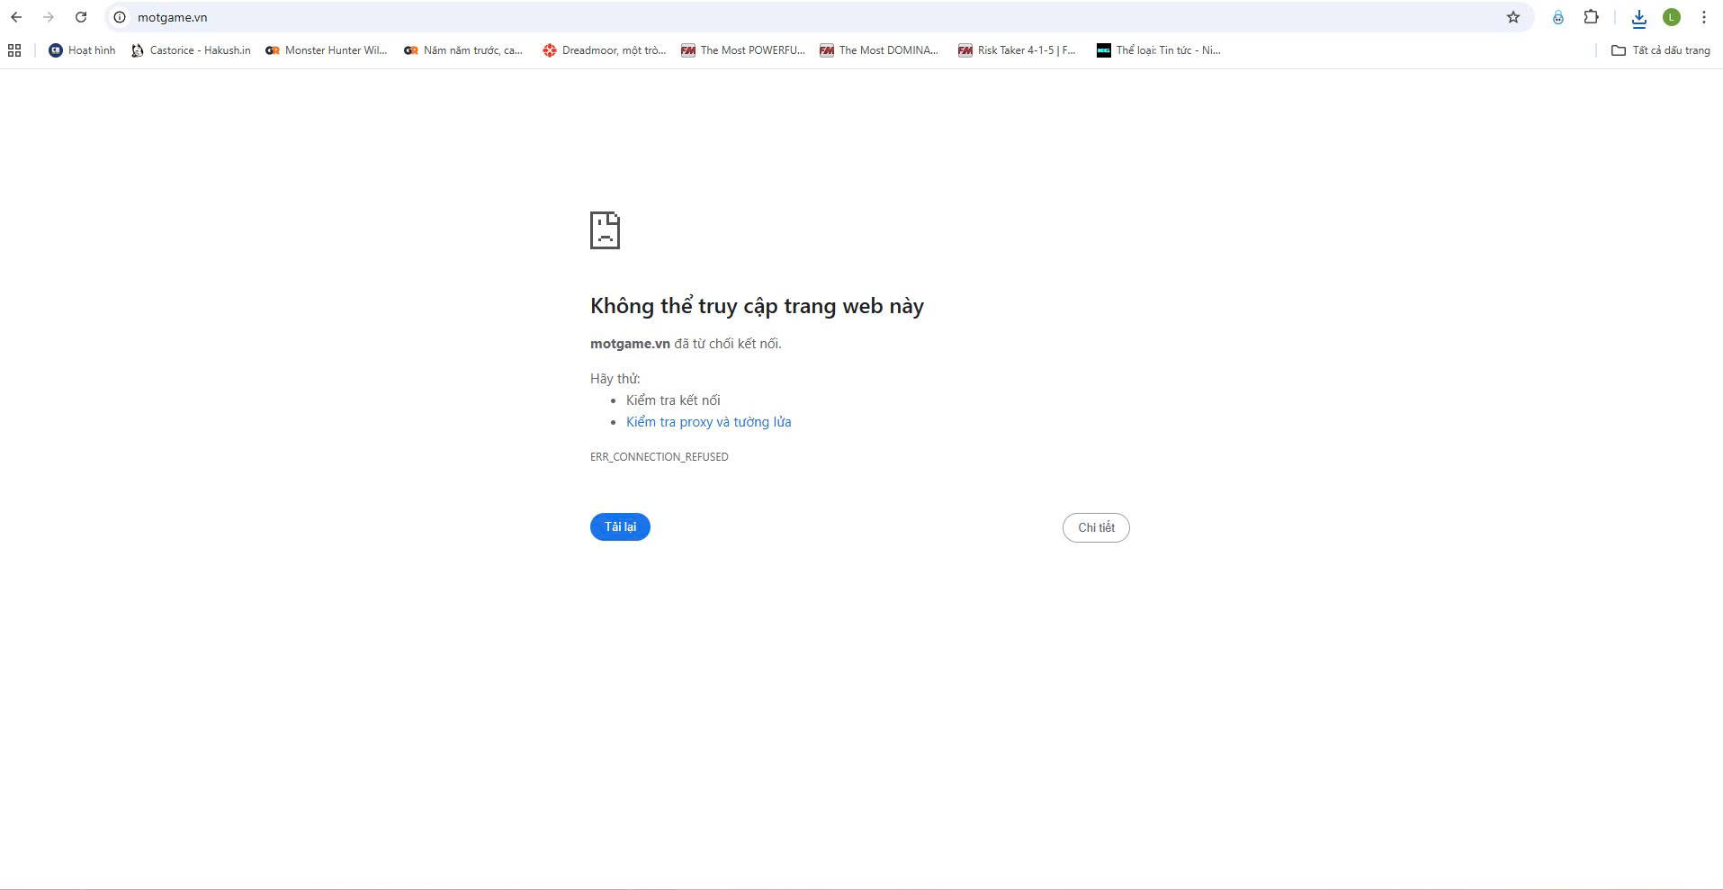Click the extension icon next to the star
The image size is (1723, 890).
(1557, 17)
